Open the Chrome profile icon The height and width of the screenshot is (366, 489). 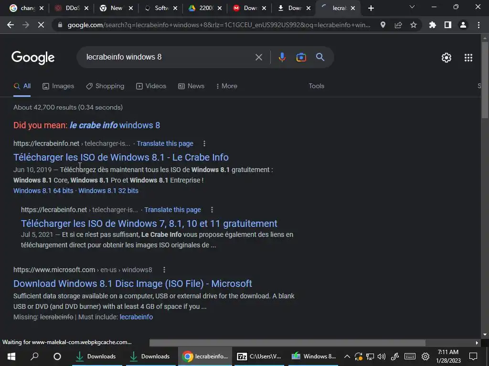click(463, 25)
